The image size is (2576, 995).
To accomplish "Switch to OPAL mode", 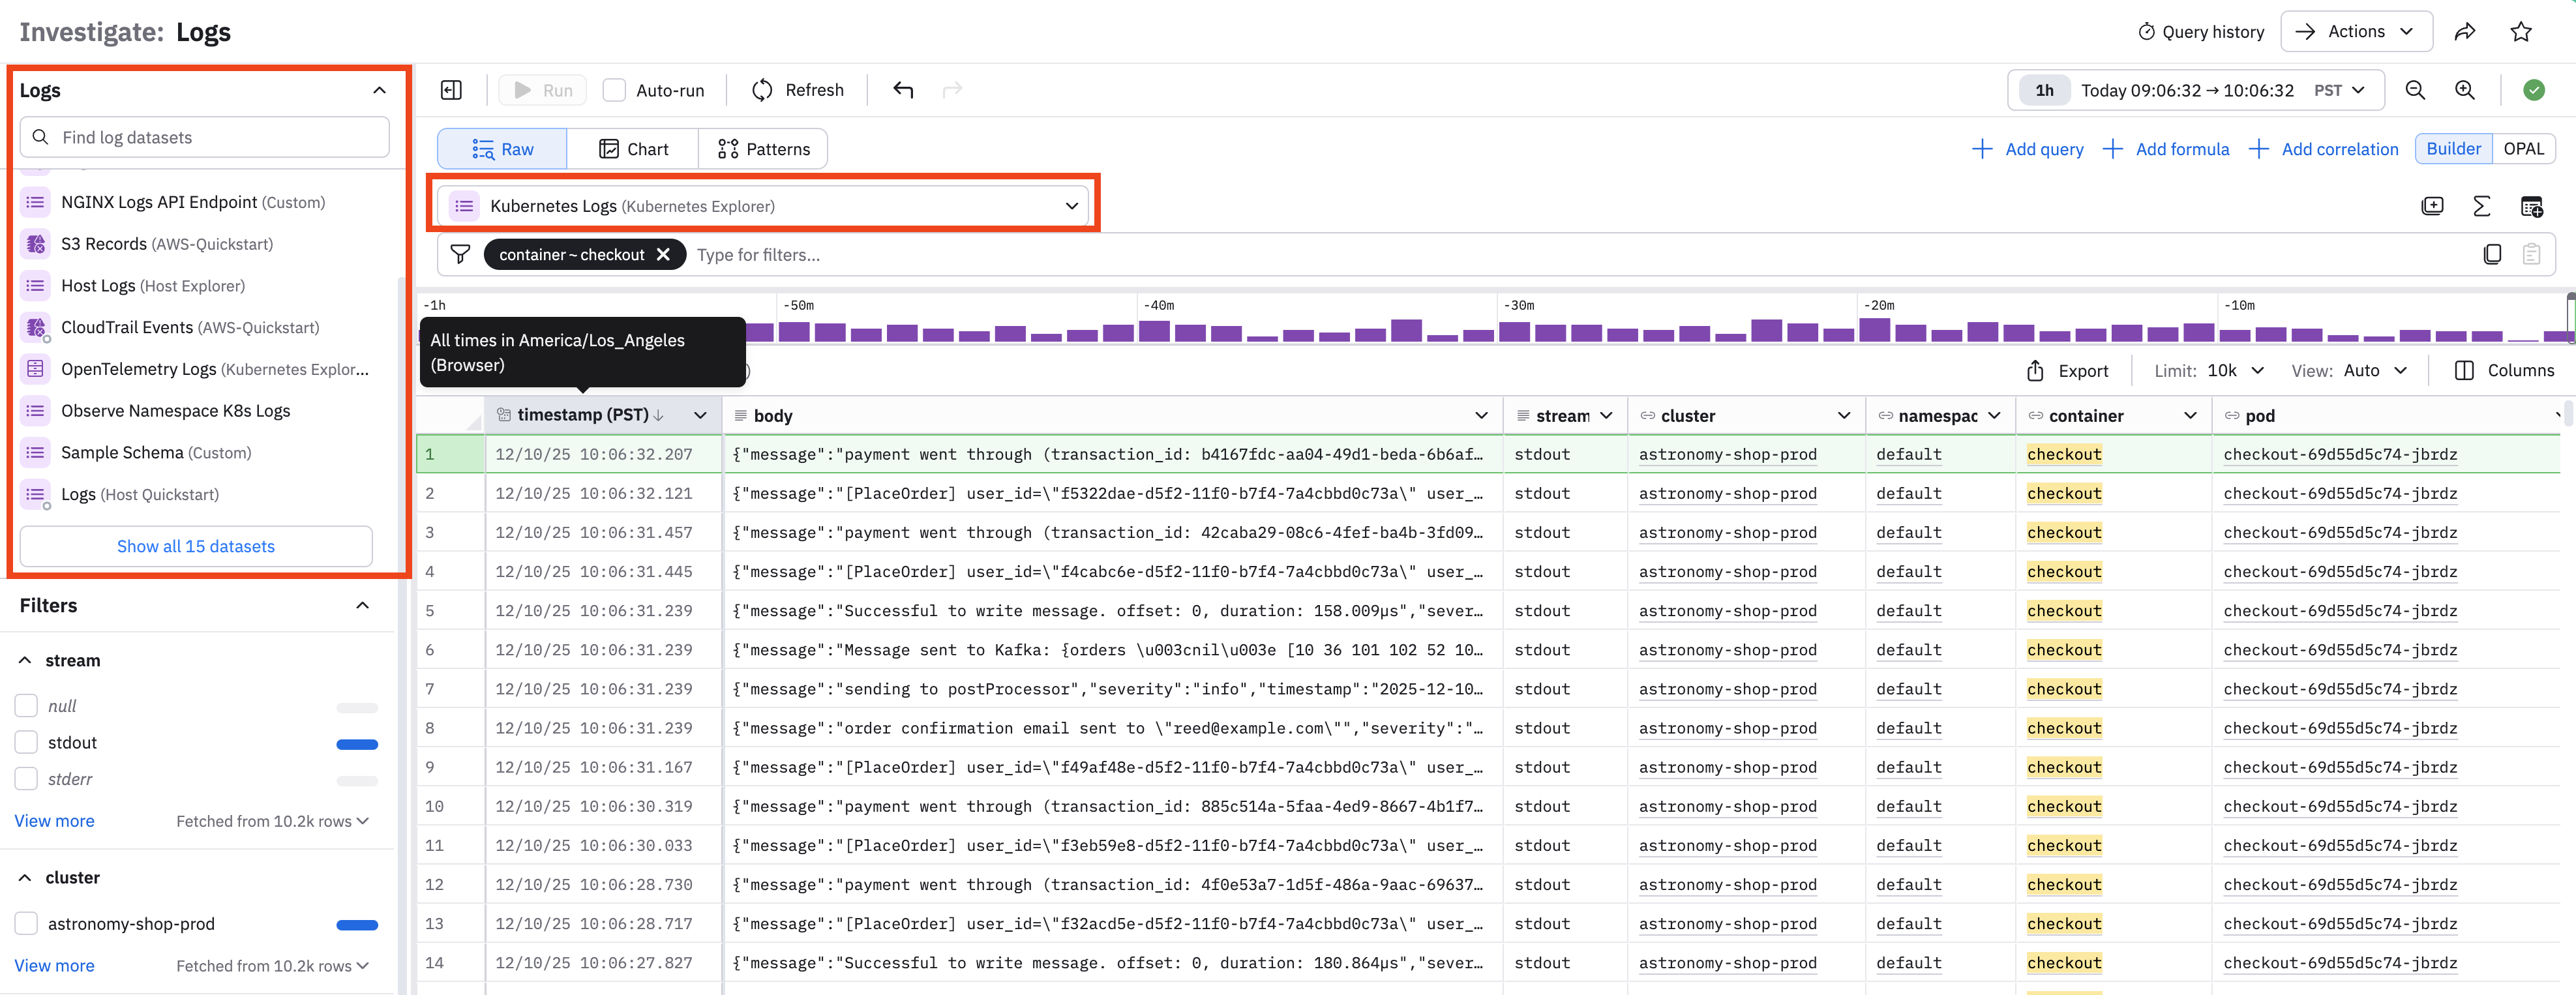I will pos(2522,149).
